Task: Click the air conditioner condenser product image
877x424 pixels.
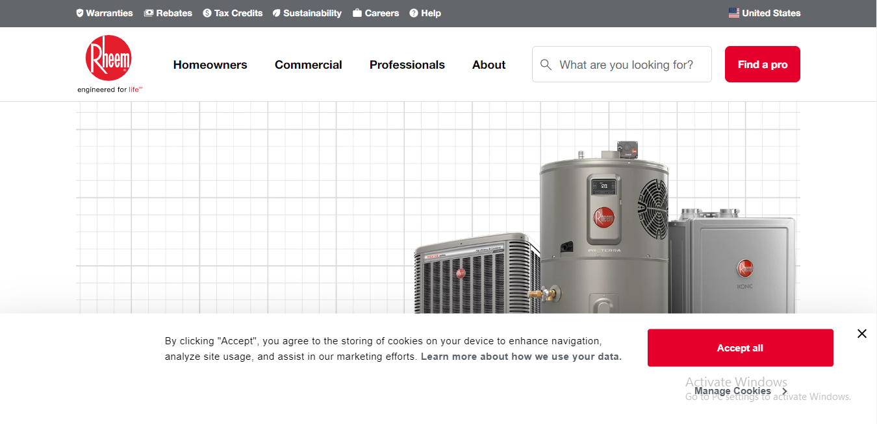Action: [477, 274]
